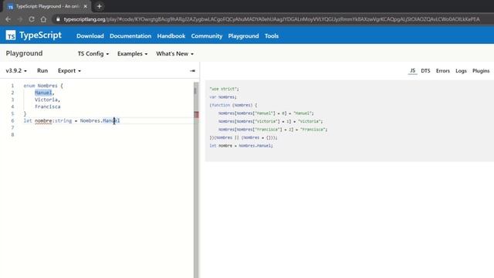Click the editor vertical scrollbar
Viewport: 494px width, 278px height.
tap(196, 180)
